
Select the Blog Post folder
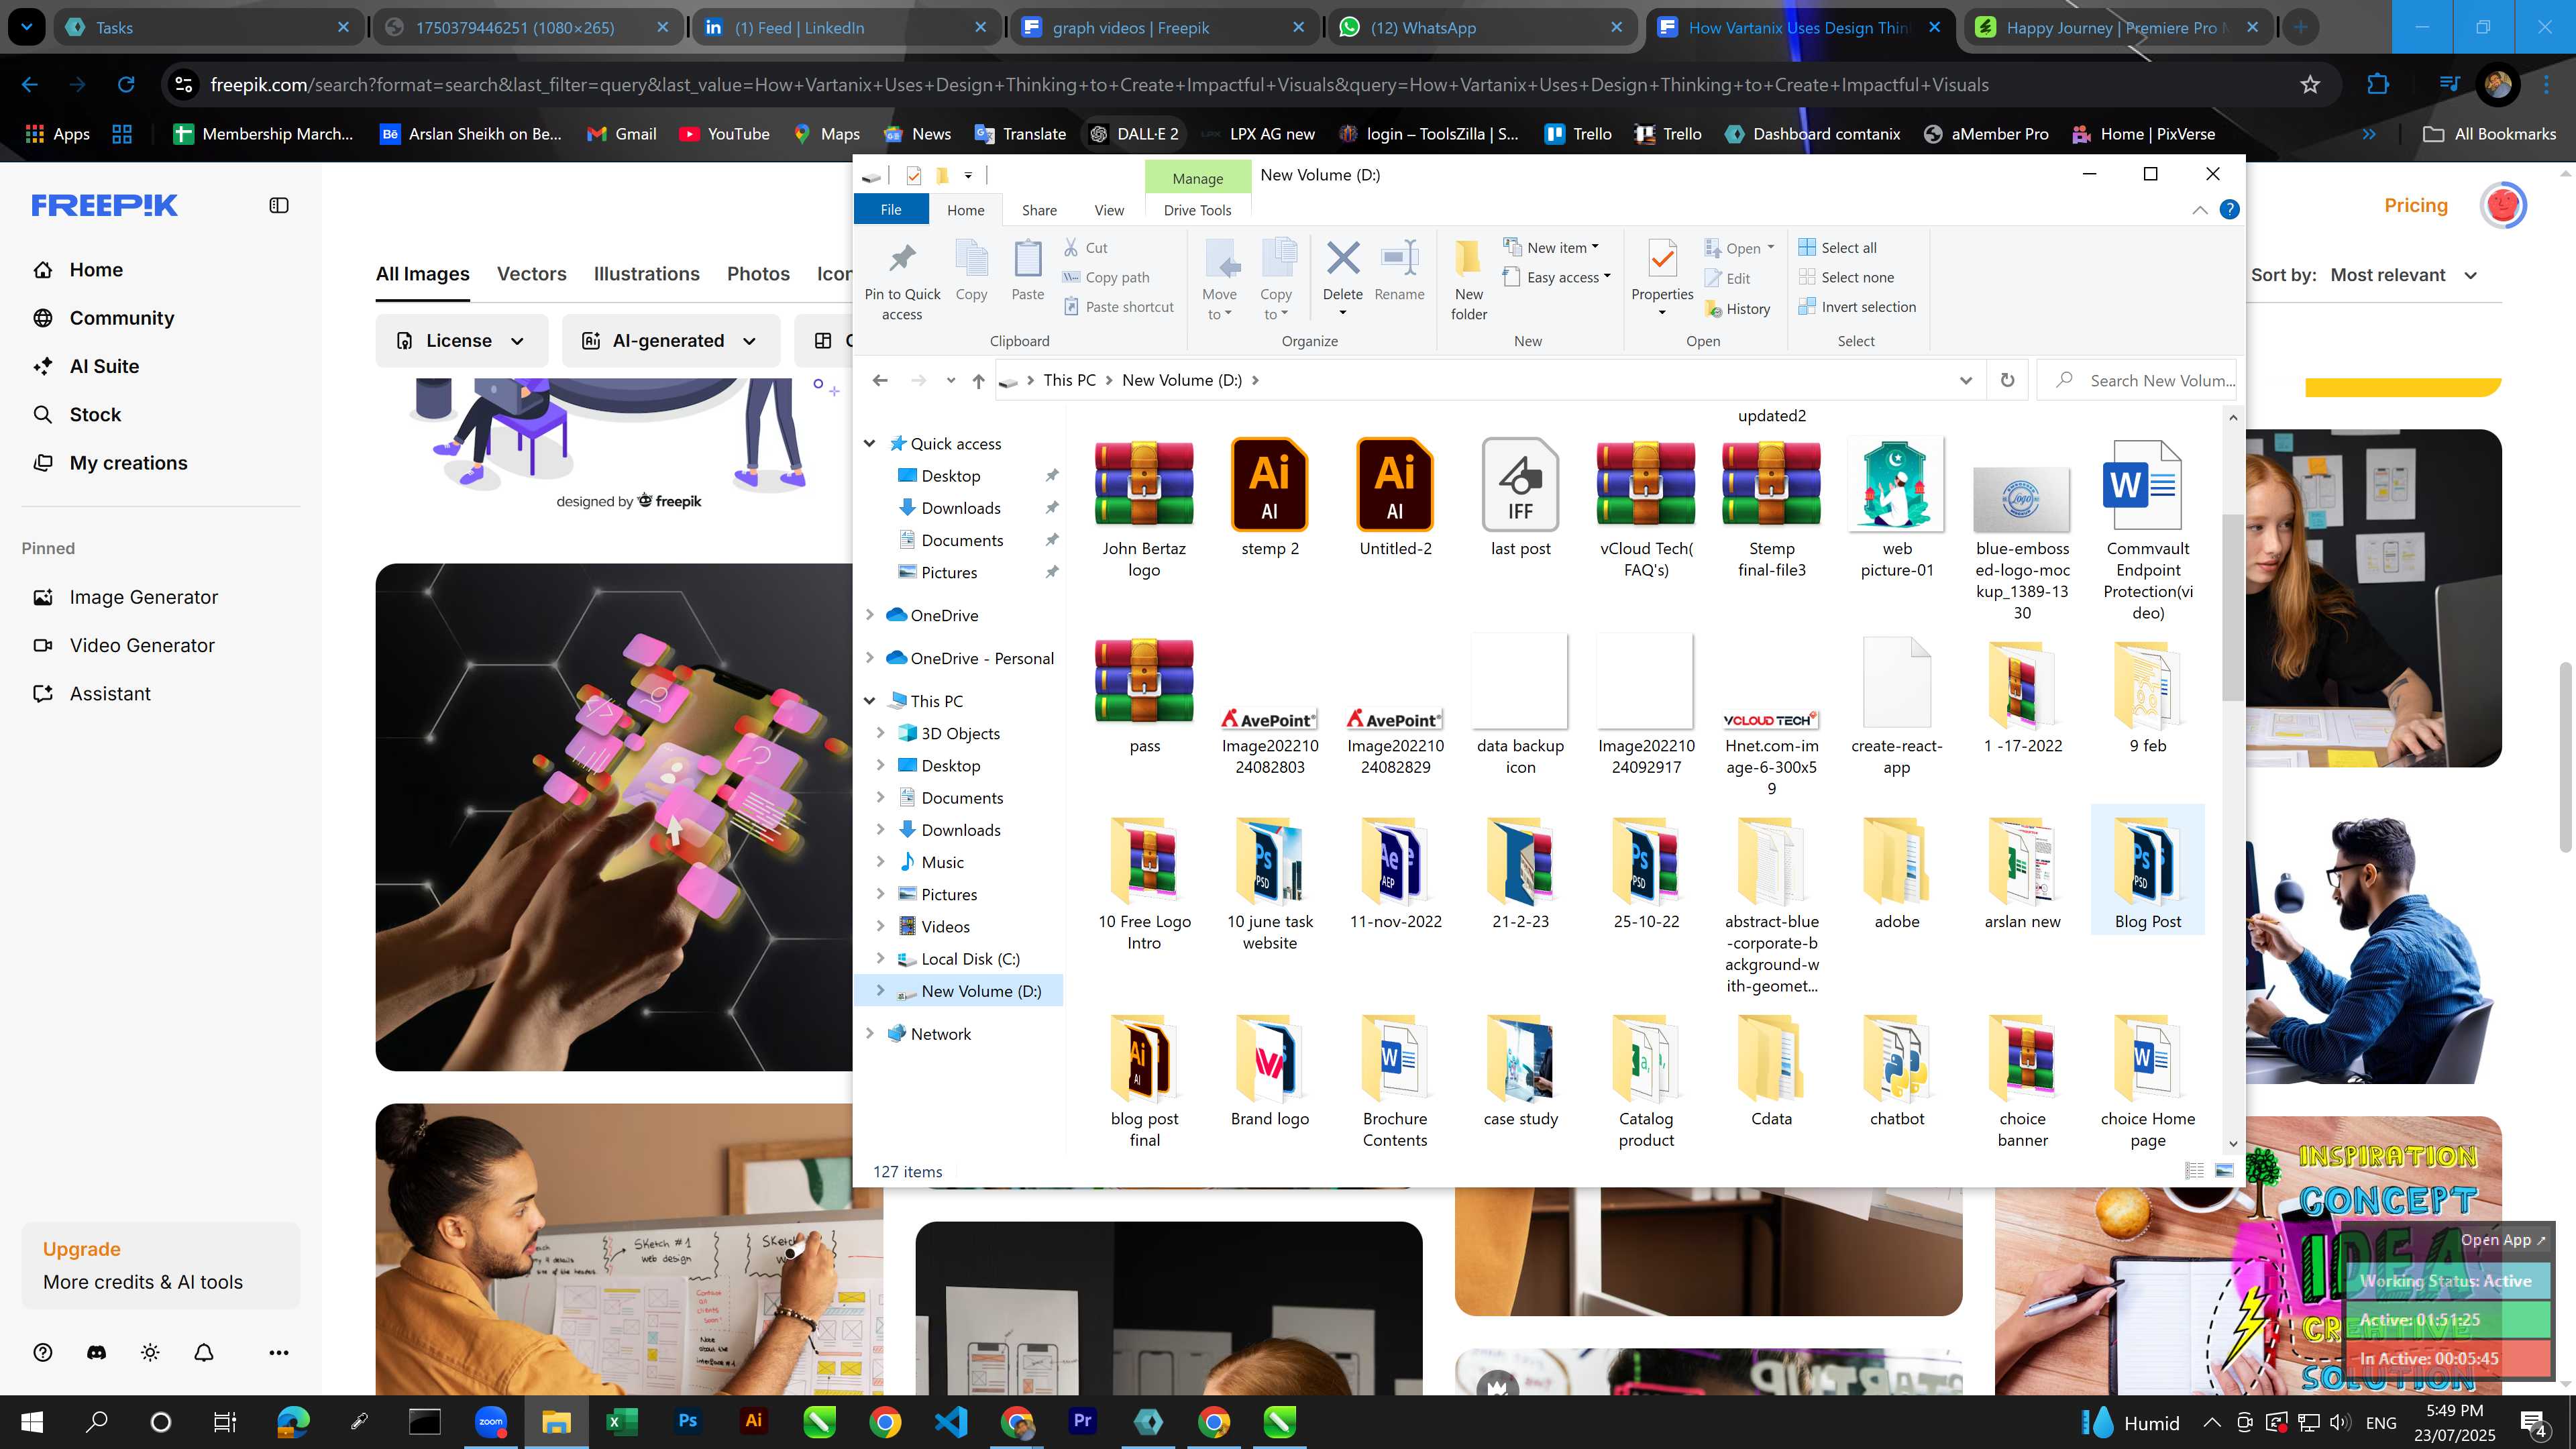point(2148,869)
